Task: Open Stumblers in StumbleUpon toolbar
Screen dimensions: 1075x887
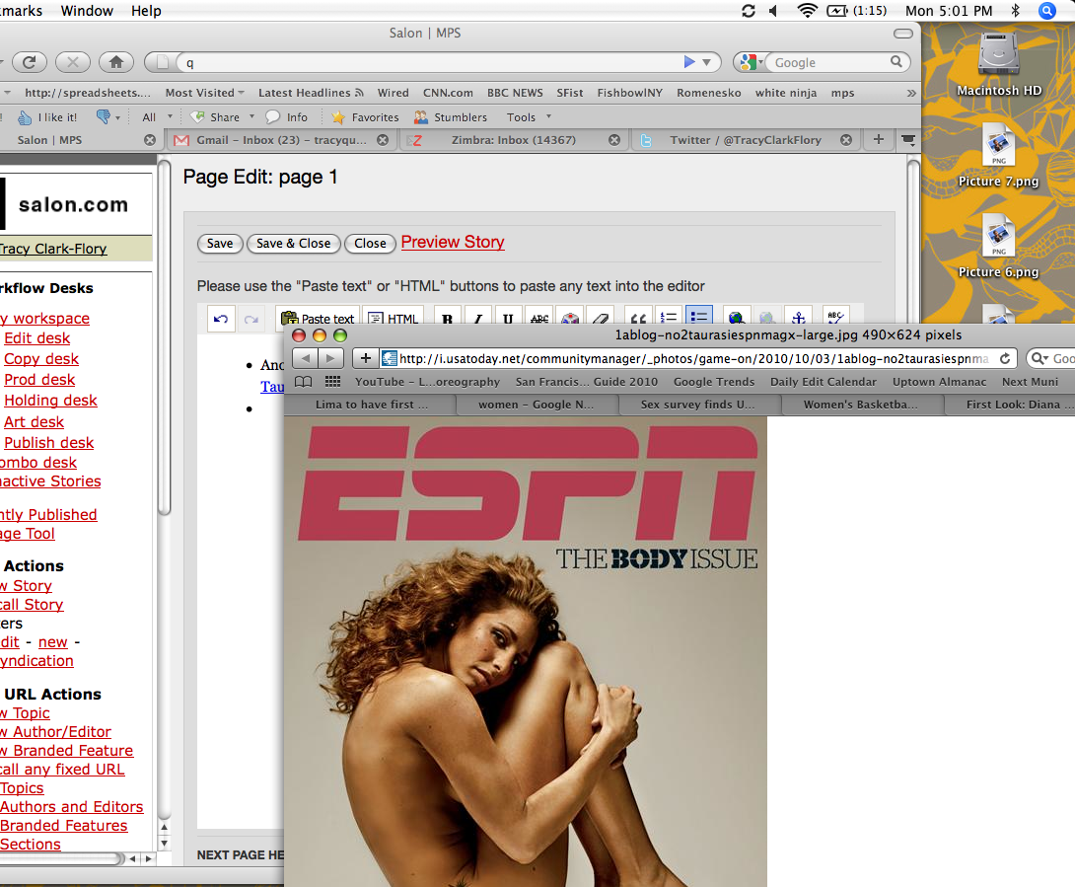Action: click(451, 117)
